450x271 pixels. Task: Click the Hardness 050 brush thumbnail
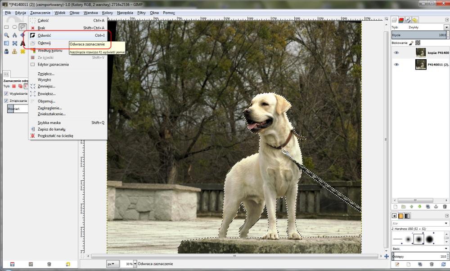point(418,239)
